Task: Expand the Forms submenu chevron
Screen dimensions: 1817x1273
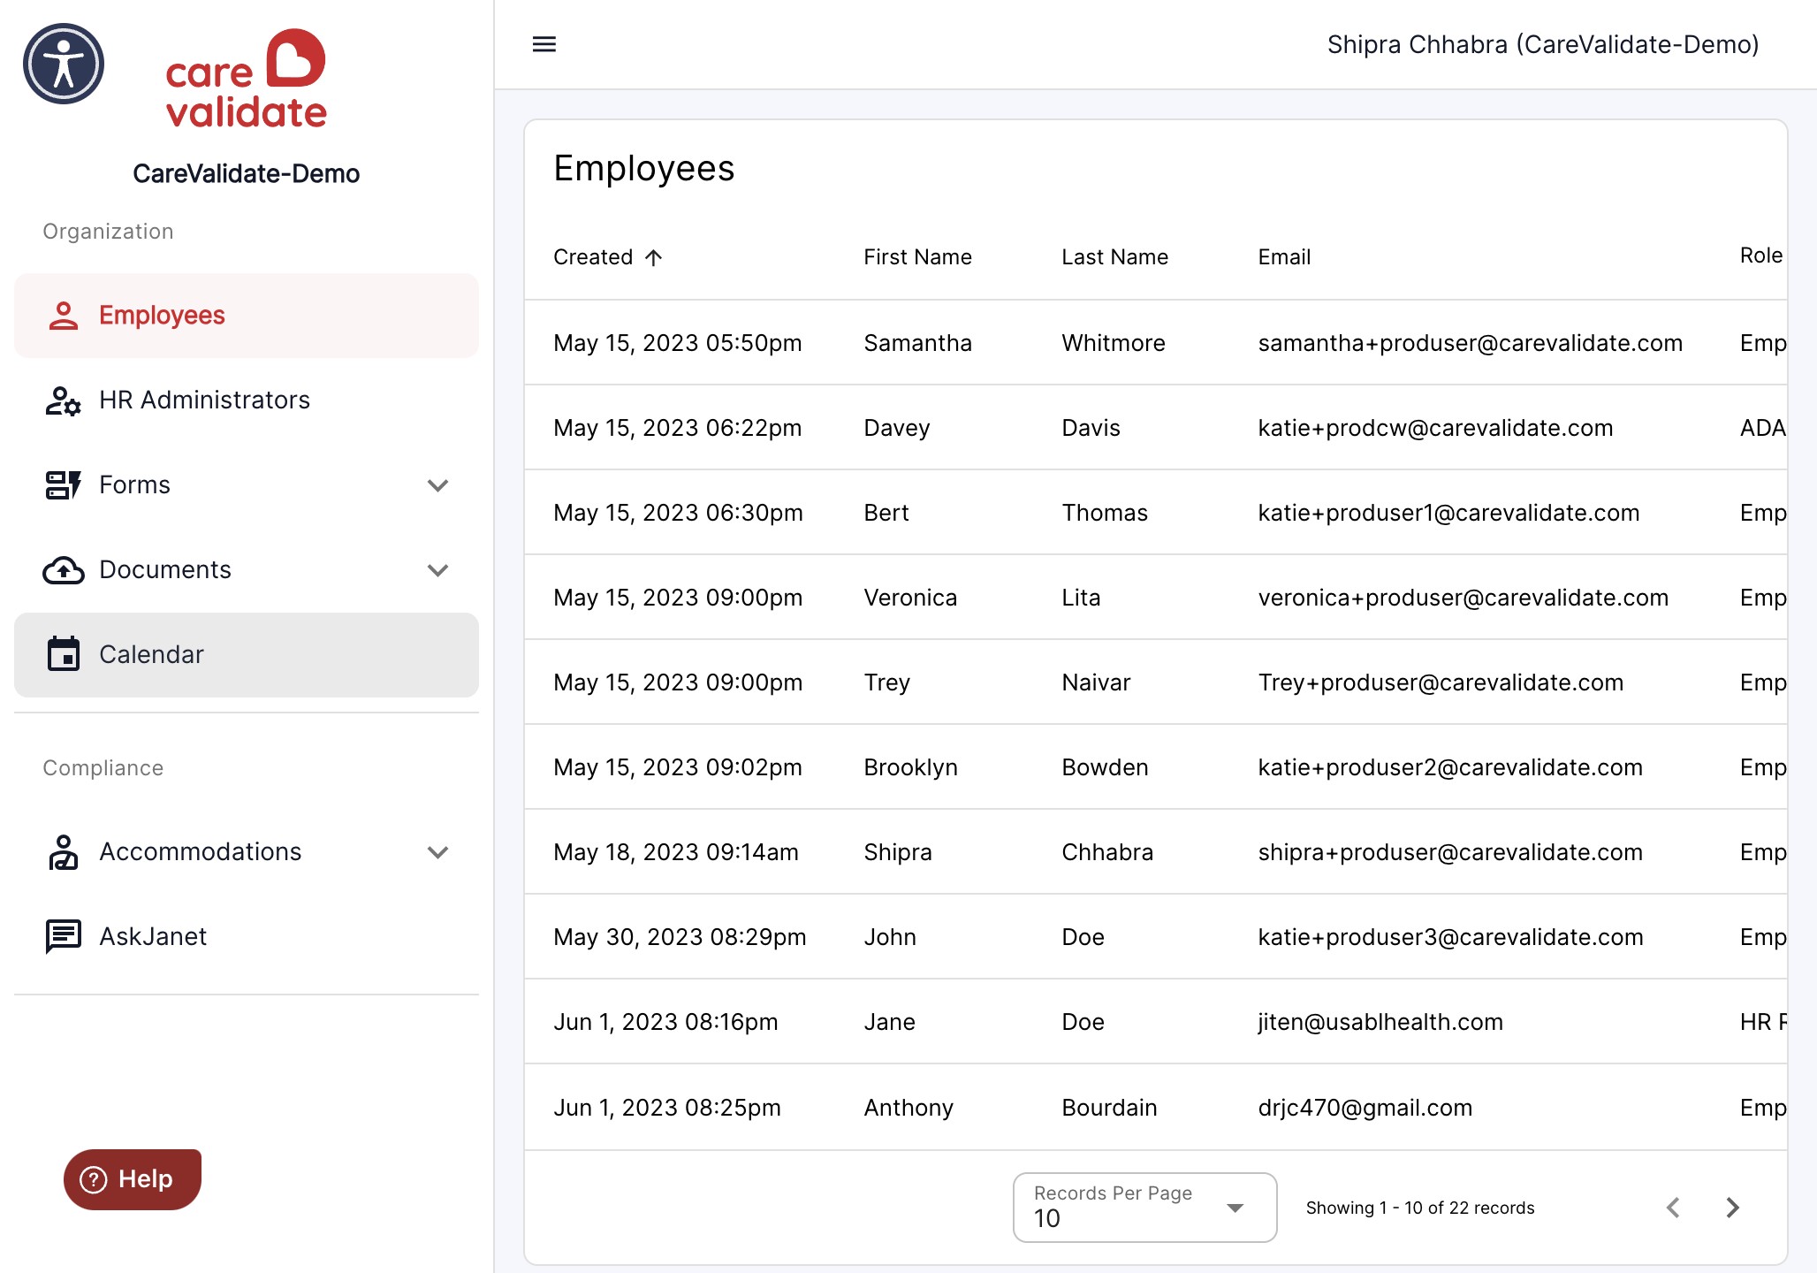Action: coord(438,485)
